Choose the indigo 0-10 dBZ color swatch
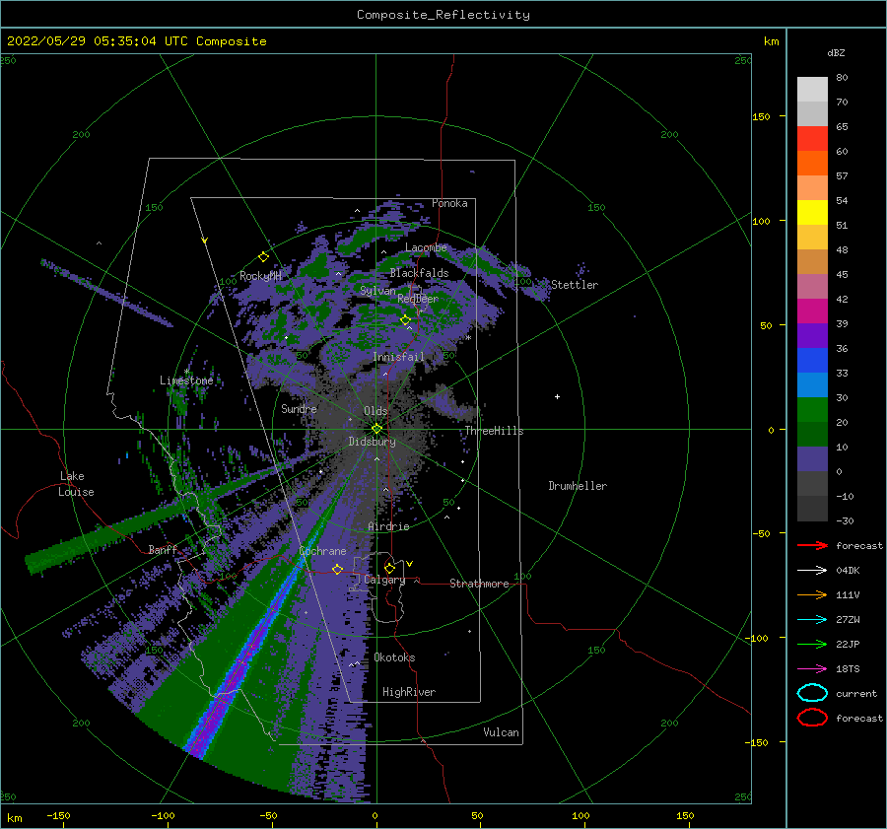Screen dimensions: 887x829 pyautogui.click(x=812, y=459)
